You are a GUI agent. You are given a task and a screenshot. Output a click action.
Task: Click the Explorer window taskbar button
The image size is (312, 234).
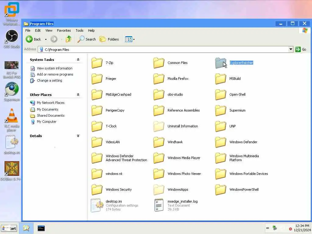click(26, 228)
